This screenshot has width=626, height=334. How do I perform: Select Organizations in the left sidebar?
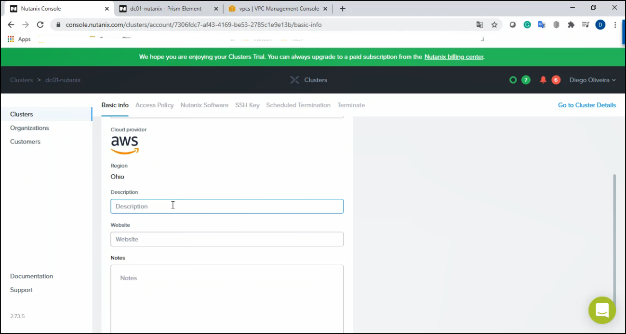click(29, 128)
